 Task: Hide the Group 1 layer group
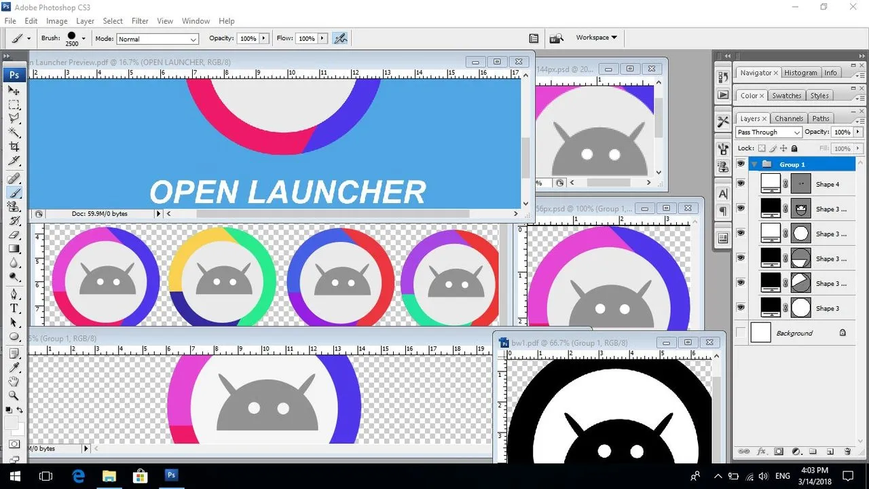(741, 164)
